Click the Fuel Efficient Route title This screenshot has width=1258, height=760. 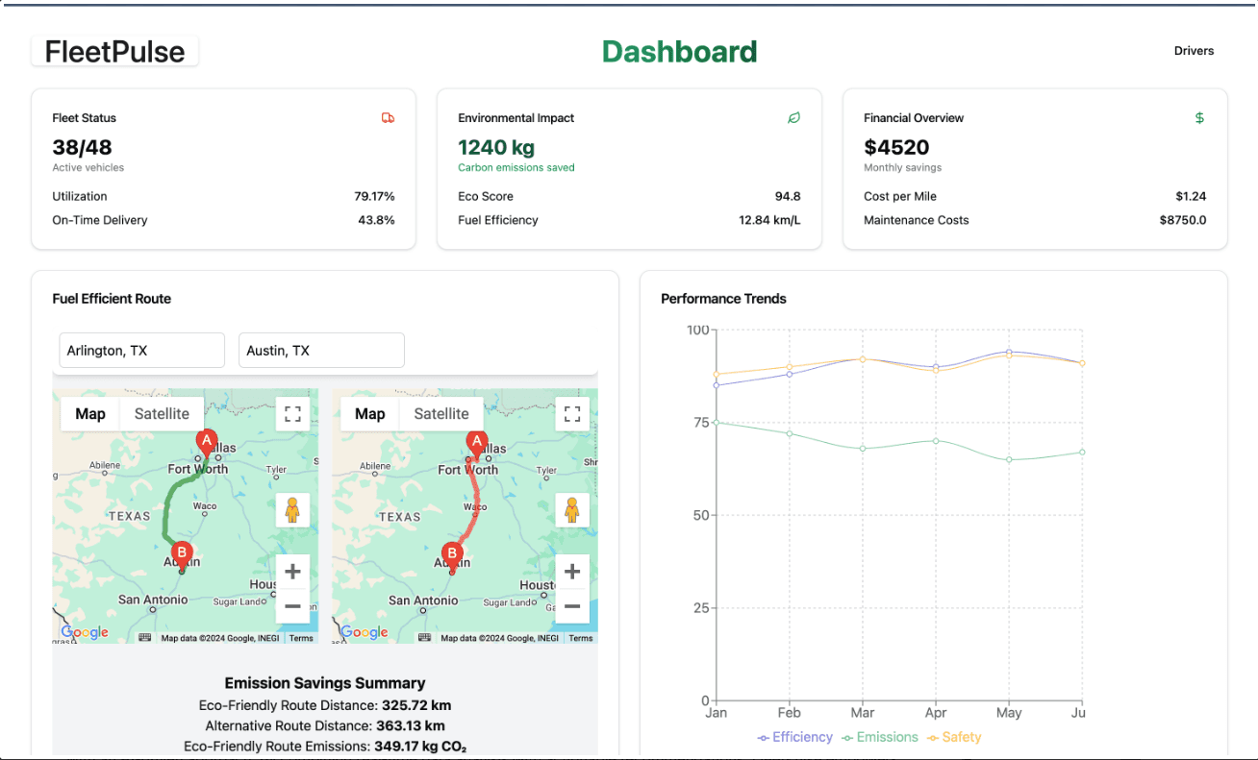(x=112, y=299)
